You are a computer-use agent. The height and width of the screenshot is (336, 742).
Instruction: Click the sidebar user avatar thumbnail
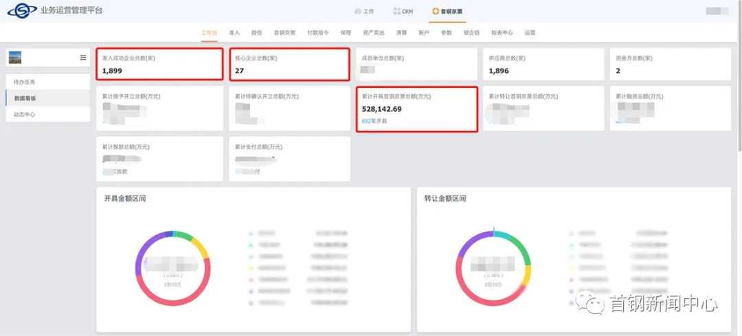pyautogui.click(x=15, y=58)
